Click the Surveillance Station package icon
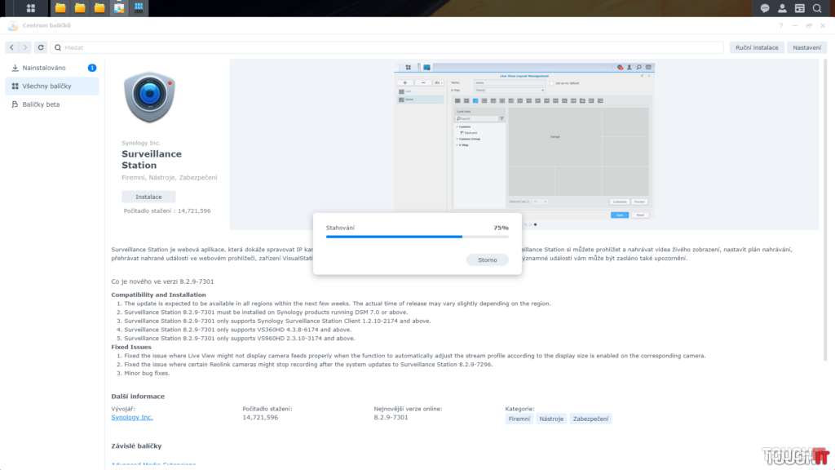Image resolution: width=835 pixels, height=470 pixels. [x=149, y=97]
